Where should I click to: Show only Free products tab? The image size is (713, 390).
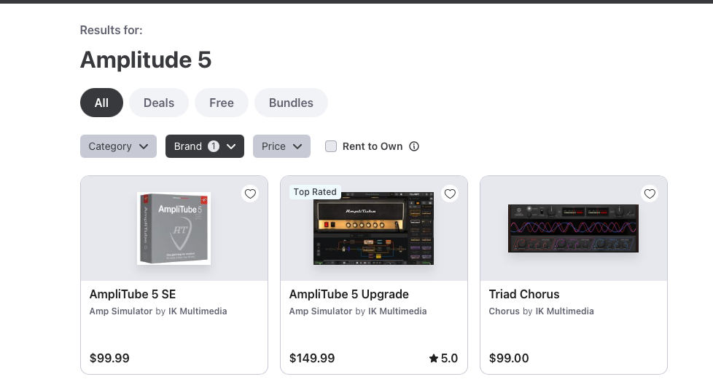click(222, 103)
